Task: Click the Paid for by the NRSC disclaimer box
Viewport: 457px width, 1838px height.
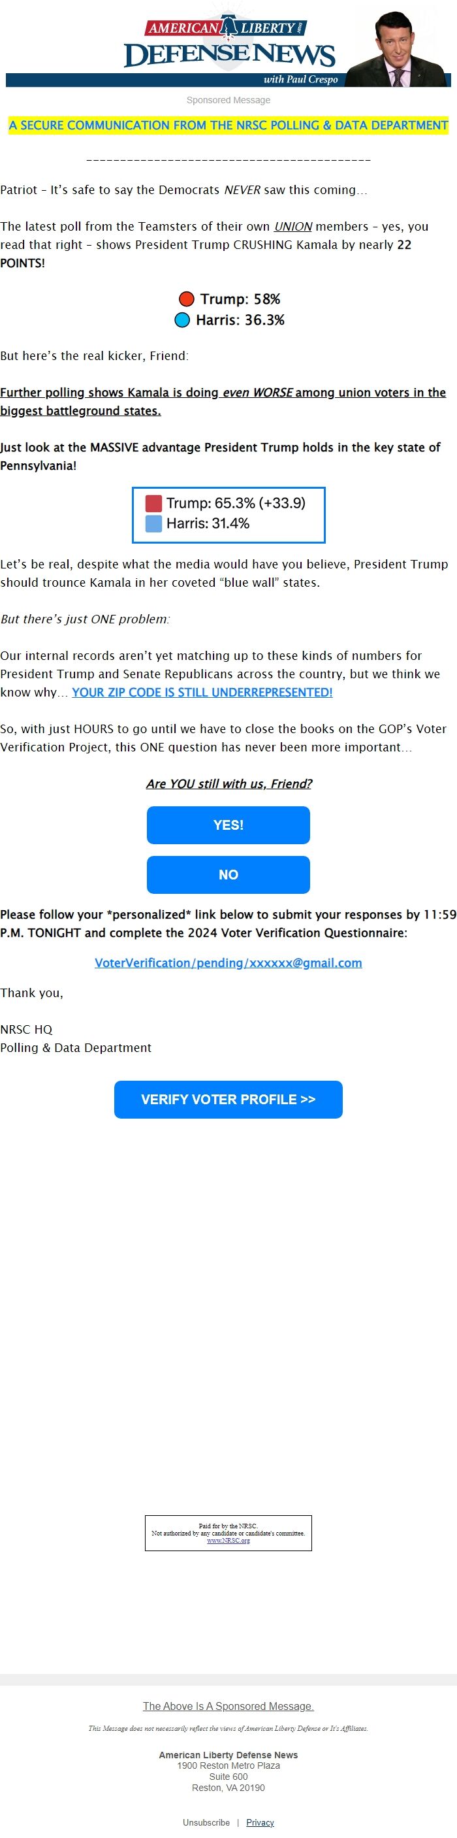Action: click(x=228, y=1533)
